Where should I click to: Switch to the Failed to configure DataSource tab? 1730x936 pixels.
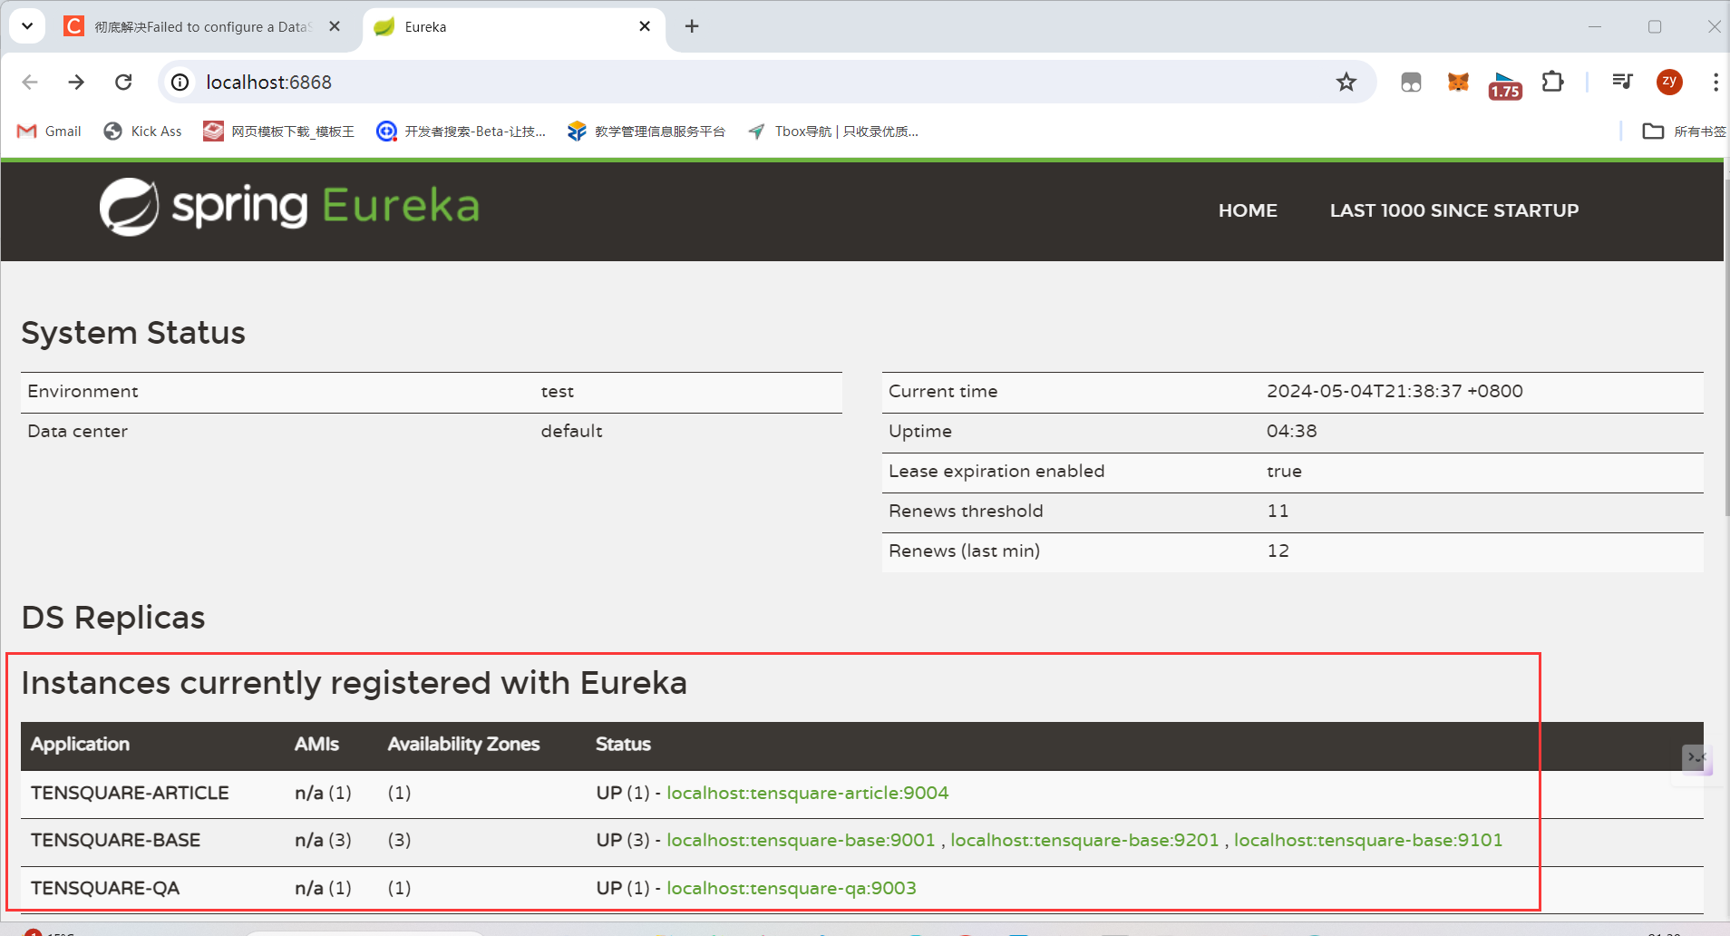[201, 27]
